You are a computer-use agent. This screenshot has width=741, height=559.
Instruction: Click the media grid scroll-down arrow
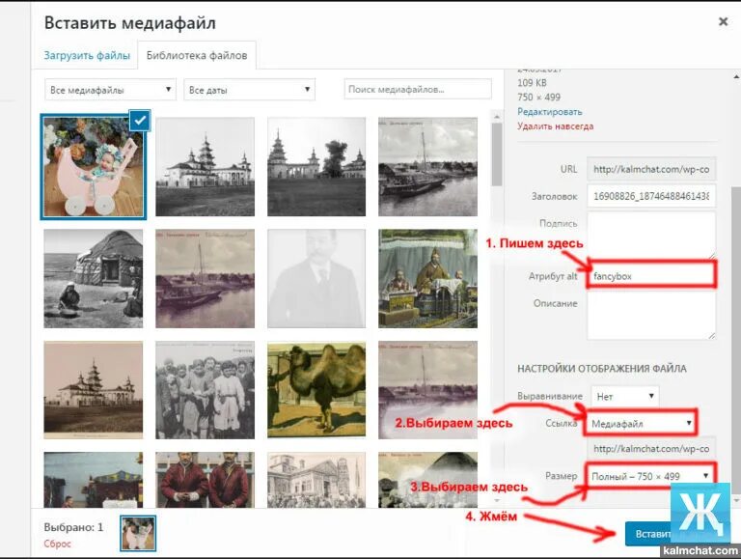pos(496,500)
